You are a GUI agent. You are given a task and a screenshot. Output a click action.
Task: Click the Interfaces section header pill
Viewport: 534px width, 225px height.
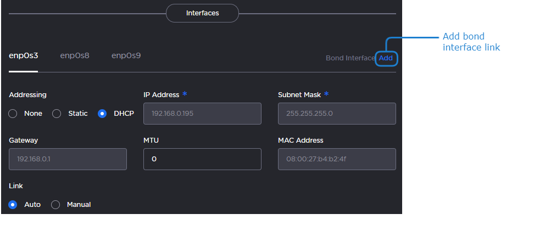tap(202, 13)
